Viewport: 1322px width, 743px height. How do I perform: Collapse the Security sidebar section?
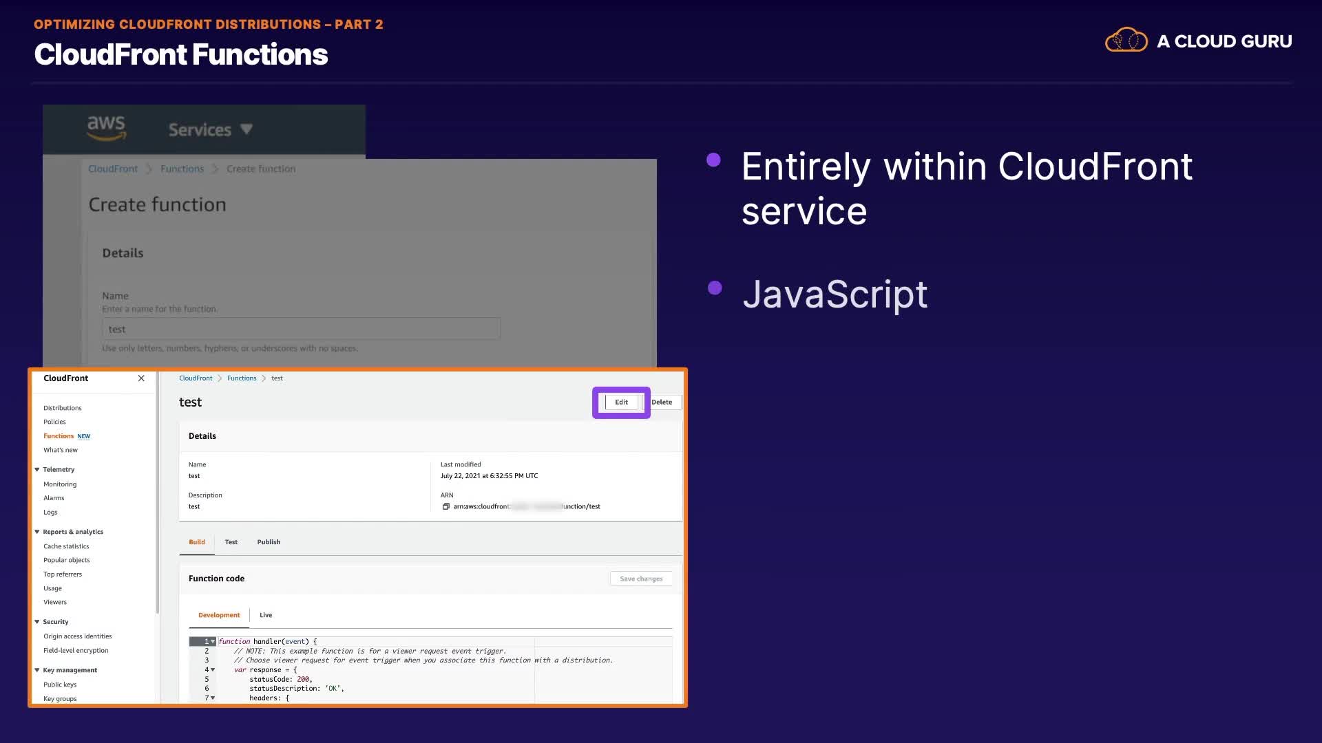37,622
